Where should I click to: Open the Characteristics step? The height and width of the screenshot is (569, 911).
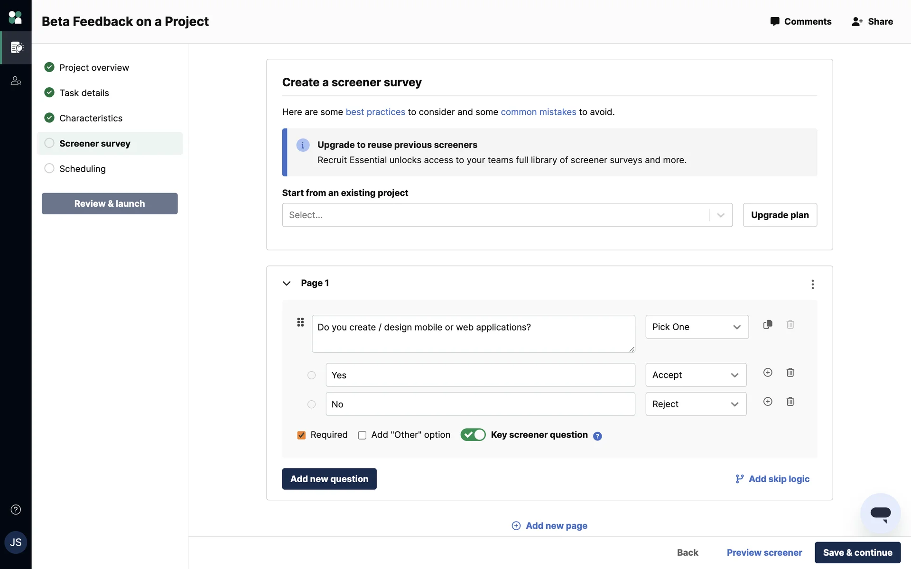click(91, 118)
